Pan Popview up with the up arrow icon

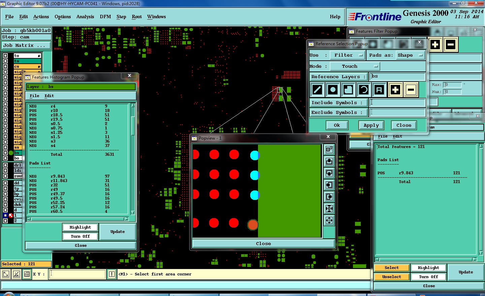329,161
